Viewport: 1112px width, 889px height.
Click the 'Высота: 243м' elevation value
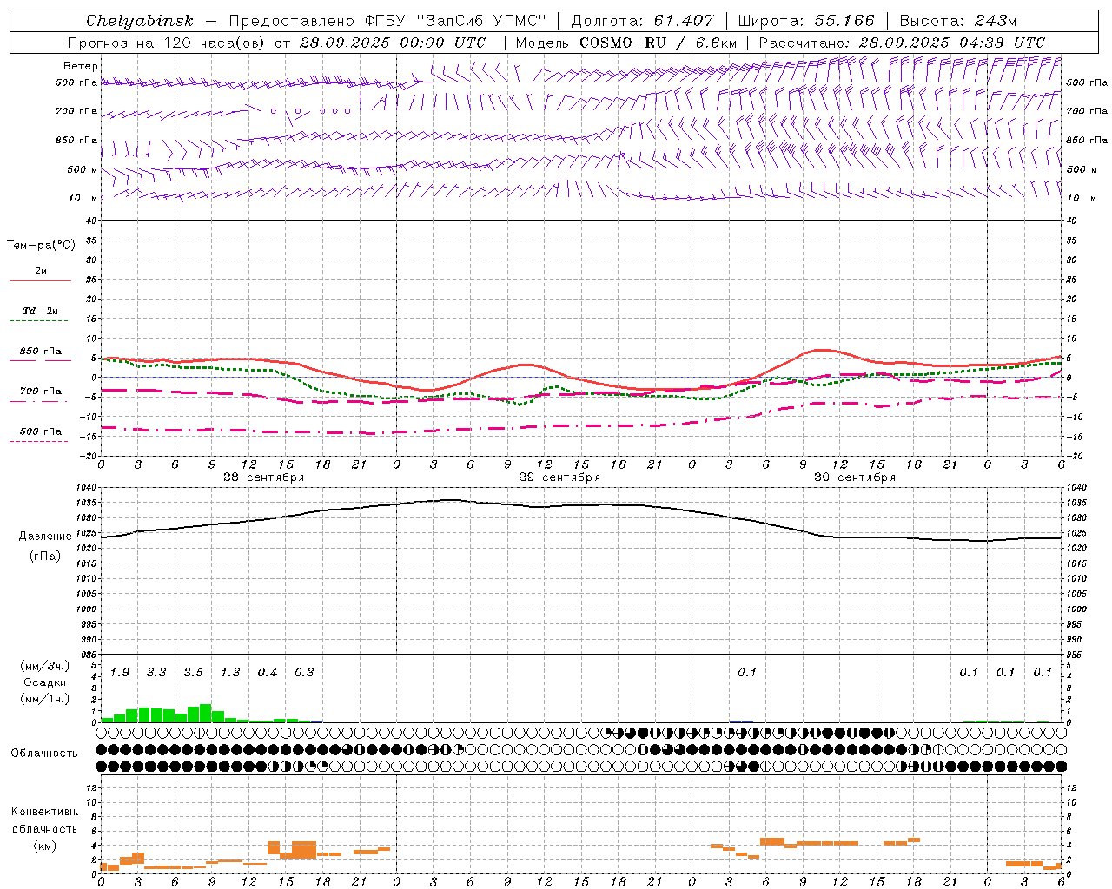click(958, 21)
